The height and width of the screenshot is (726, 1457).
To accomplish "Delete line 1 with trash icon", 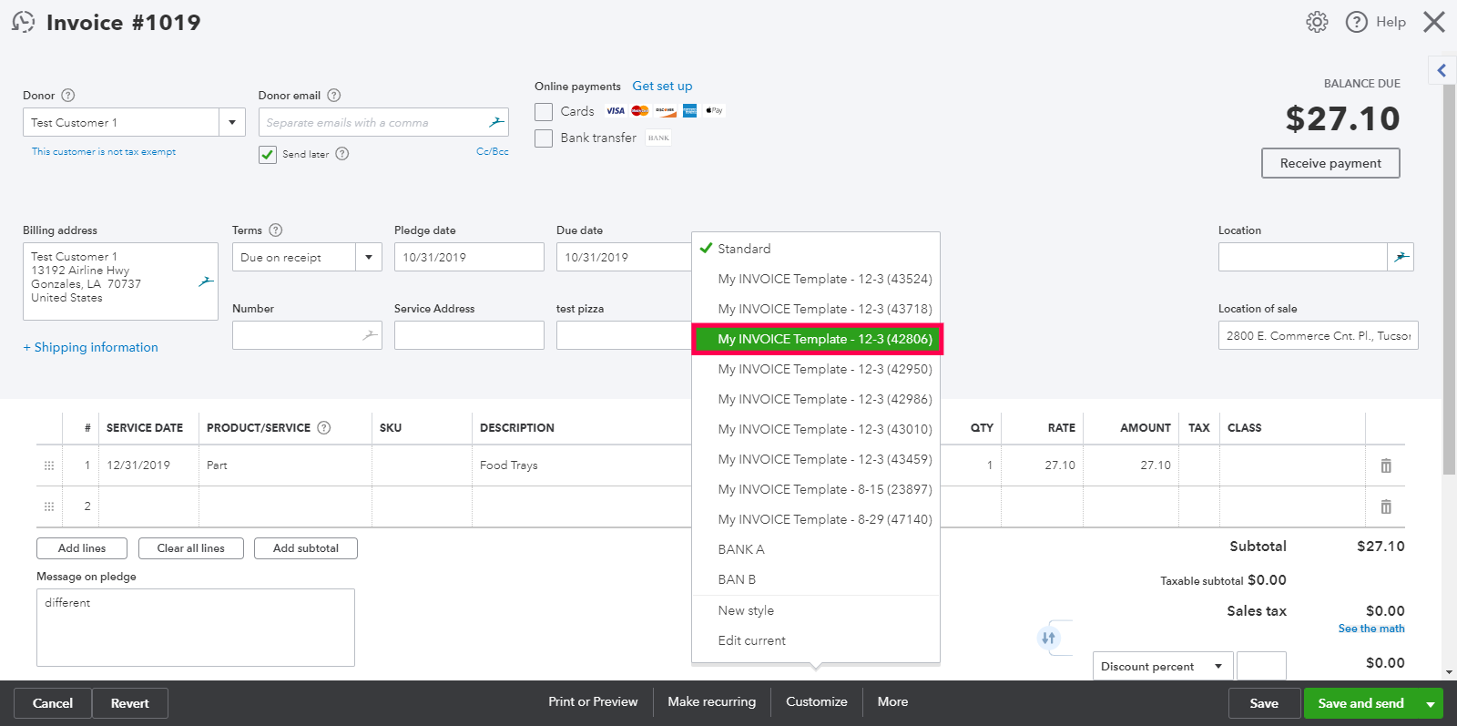I will coord(1386,465).
